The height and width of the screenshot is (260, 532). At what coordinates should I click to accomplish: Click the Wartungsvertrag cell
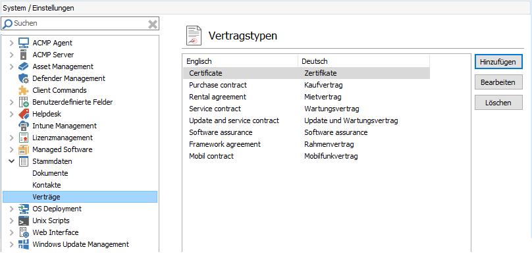point(331,109)
